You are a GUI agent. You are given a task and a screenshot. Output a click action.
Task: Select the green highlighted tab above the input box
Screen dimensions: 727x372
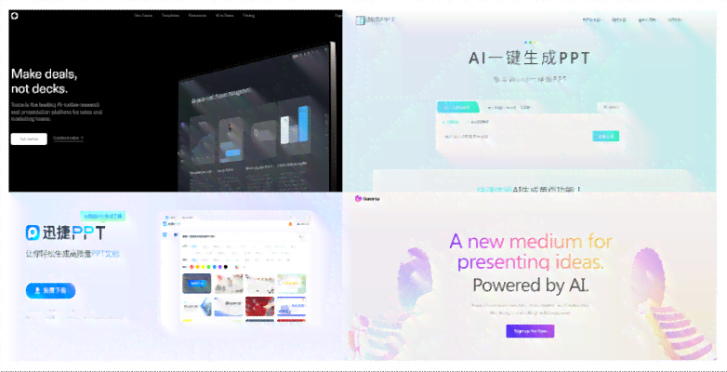(x=457, y=107)
